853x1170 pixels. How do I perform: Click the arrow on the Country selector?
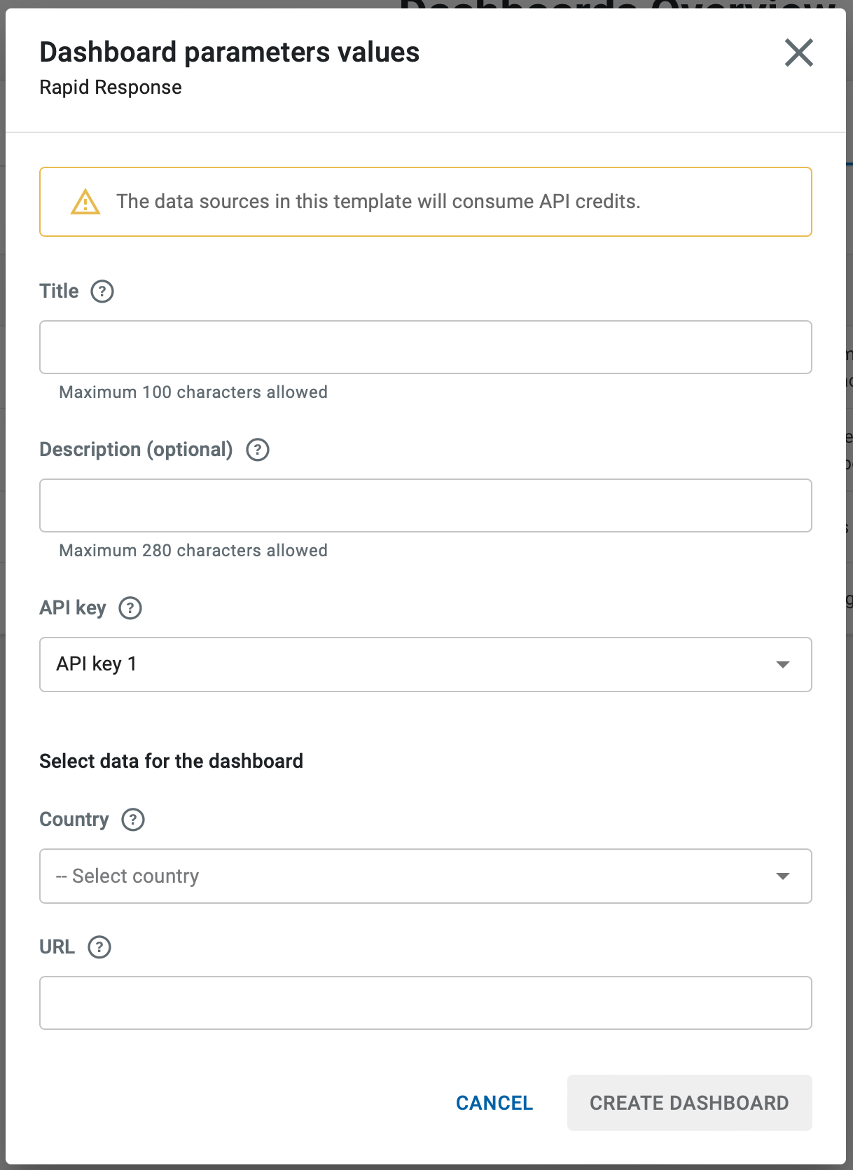(783, 876)
